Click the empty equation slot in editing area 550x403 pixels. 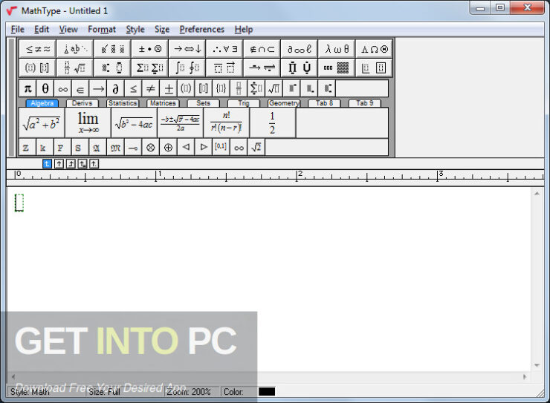tap(19, 203)
